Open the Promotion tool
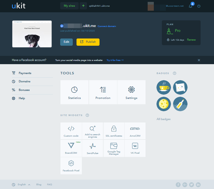The height and width of the screenshot is (189, 214). point(103,92)
